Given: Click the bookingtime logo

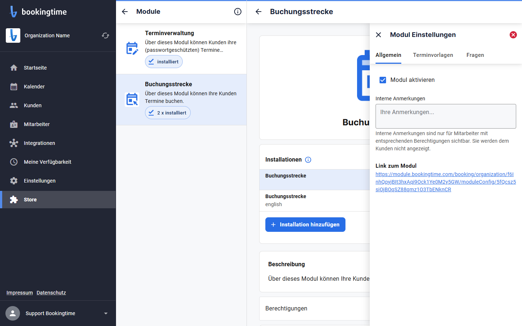Looking at the screenshot, I should click(x=38, y=12).
